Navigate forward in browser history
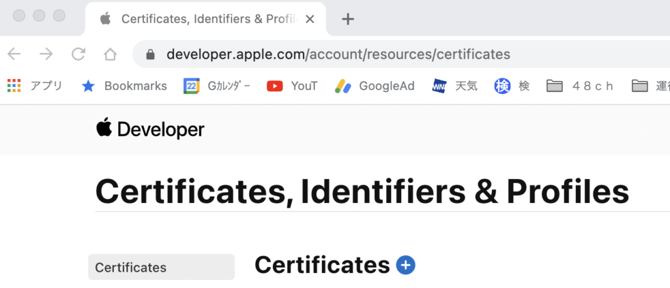The image size is (670, 288). click(x=46, y=54)
